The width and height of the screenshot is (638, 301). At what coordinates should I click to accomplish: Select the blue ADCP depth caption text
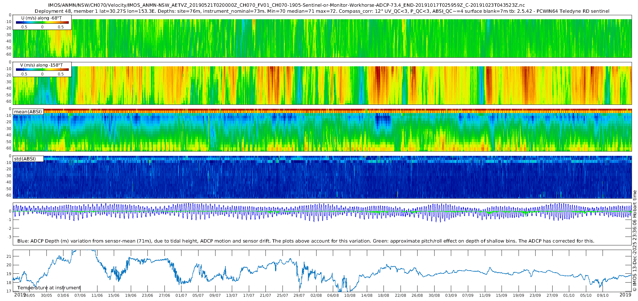pyautogui.click(x=306, y=241)
